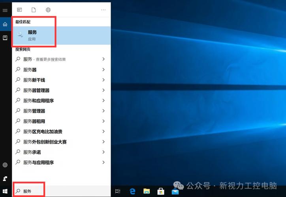This screenshot has height=197, width=286.
Task: Click the search box containing 服务
Action: [x=61, y=191]
